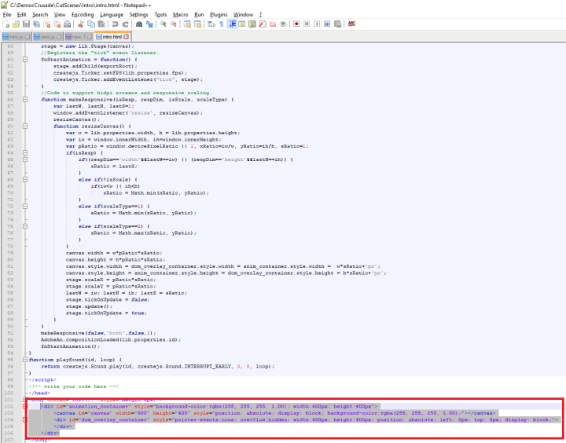The width and height of the screenshot is (566, 443).
Task: Click the Zoom In magnifier icon
Action: click(x=164, y=24)
